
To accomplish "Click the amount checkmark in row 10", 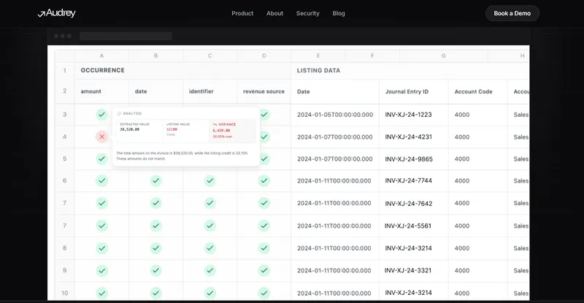I will click(x=101, y=293).
